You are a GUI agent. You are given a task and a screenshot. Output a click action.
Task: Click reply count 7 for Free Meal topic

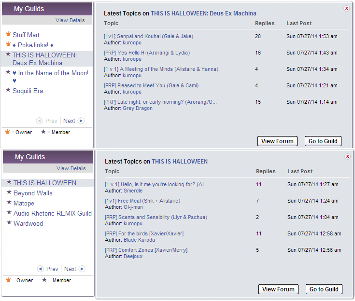click(257, 201)
